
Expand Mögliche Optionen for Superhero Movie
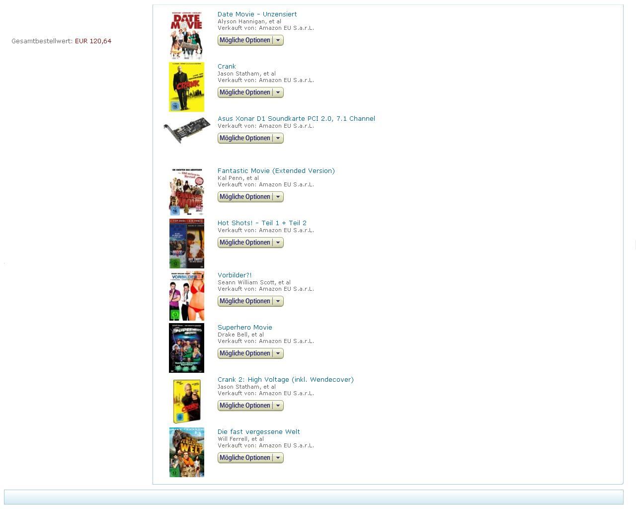click(250, 353)
